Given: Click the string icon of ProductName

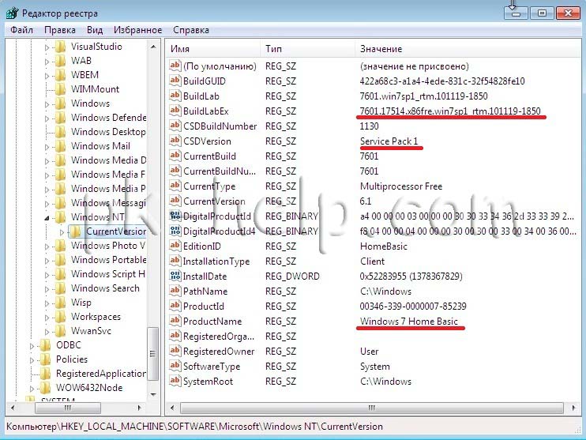Looking at the screenshot, I should [175, 321].
